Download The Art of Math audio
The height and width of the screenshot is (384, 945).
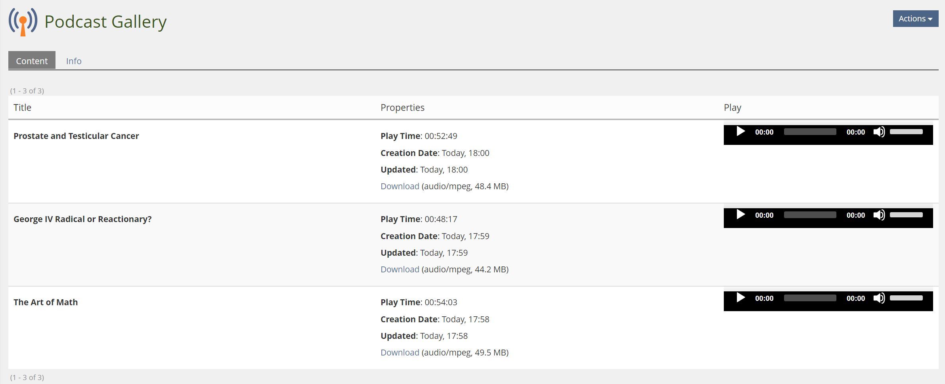pyautogui.click(x=400, y=353)
